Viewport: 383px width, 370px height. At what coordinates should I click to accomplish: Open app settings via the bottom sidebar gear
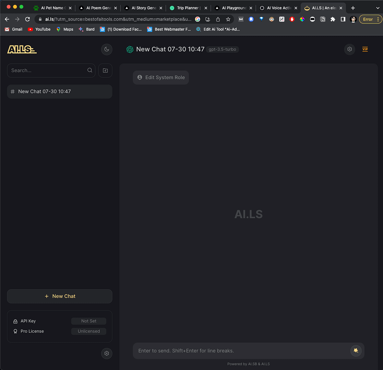coord(106,353)
